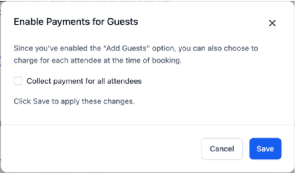Click the "Collect payment for all attendees" label

click(84, 81)
